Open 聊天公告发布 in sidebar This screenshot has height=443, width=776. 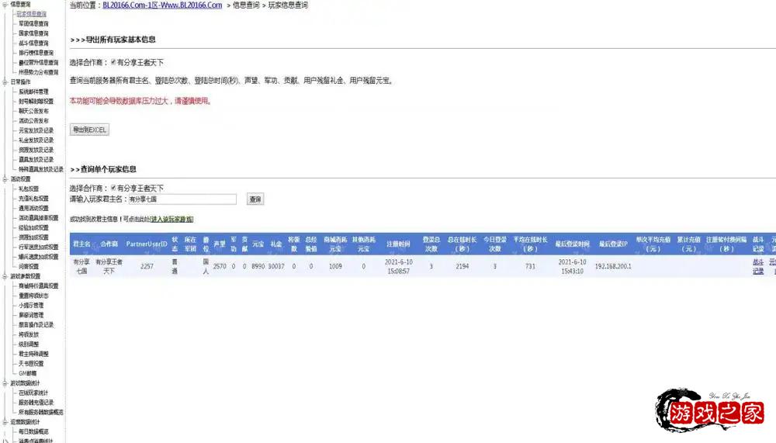[33, 111]
